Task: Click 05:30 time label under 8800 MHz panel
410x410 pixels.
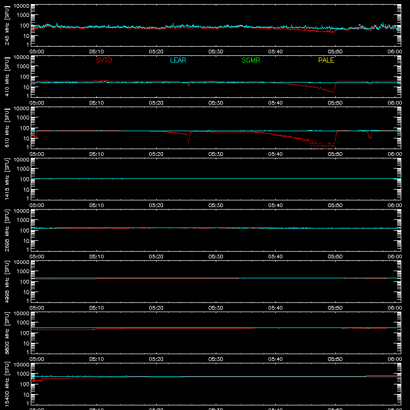Action: coord(216,359)
